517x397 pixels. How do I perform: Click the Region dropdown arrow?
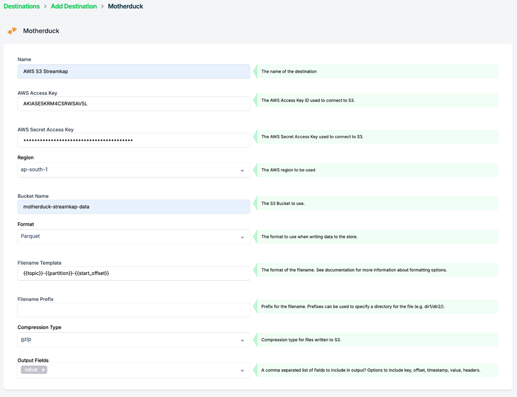tap(242, 170)
